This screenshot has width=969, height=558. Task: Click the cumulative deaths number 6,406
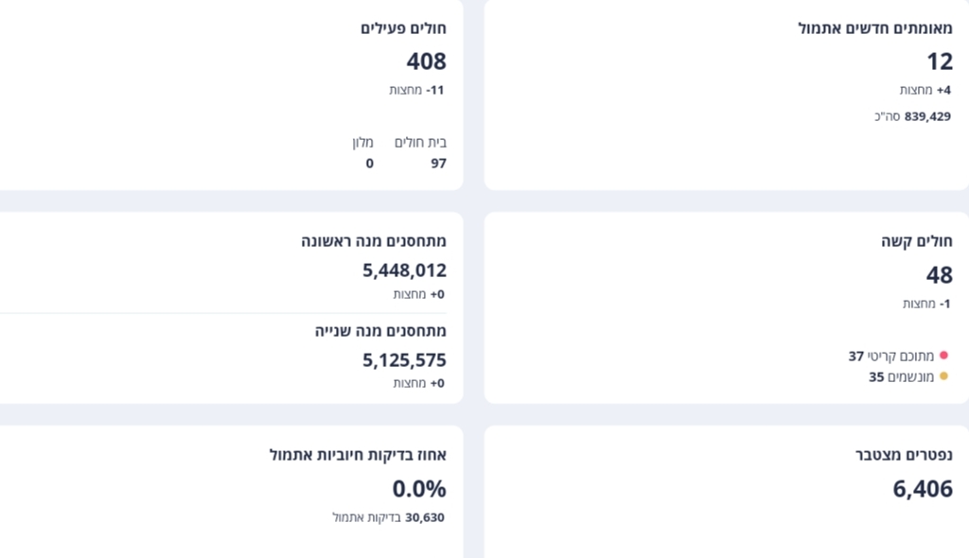(923, 489)
